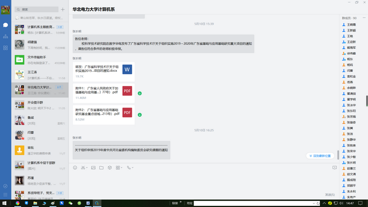Click the folder file-send icon
Screen dimensions: 368x207
pos(101,167)
